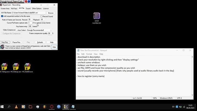Click HyperCam title bar app icon

1,5
